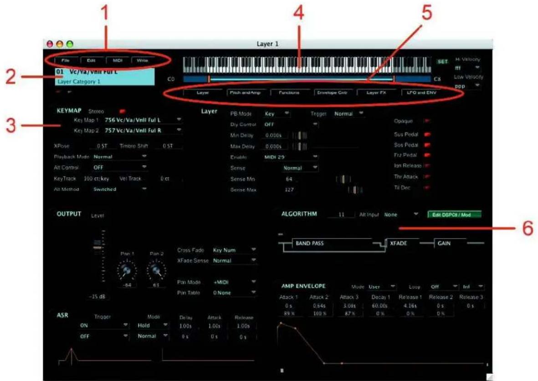Open the Key Map 2 dropdown
Screen dimensions: 538x381
(143, 130)
